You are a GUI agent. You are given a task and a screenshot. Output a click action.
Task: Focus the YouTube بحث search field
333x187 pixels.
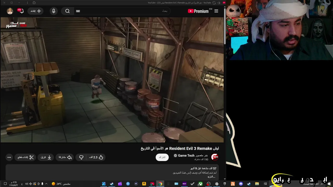[x=122, y=11]
